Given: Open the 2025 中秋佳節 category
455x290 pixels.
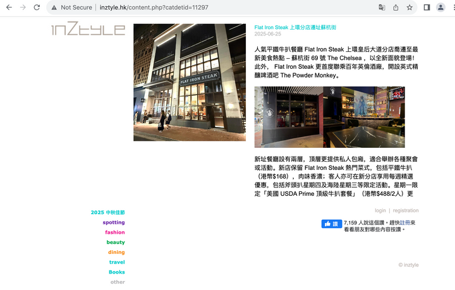Looking at the screenshot, I should click(x=107, y=212).
